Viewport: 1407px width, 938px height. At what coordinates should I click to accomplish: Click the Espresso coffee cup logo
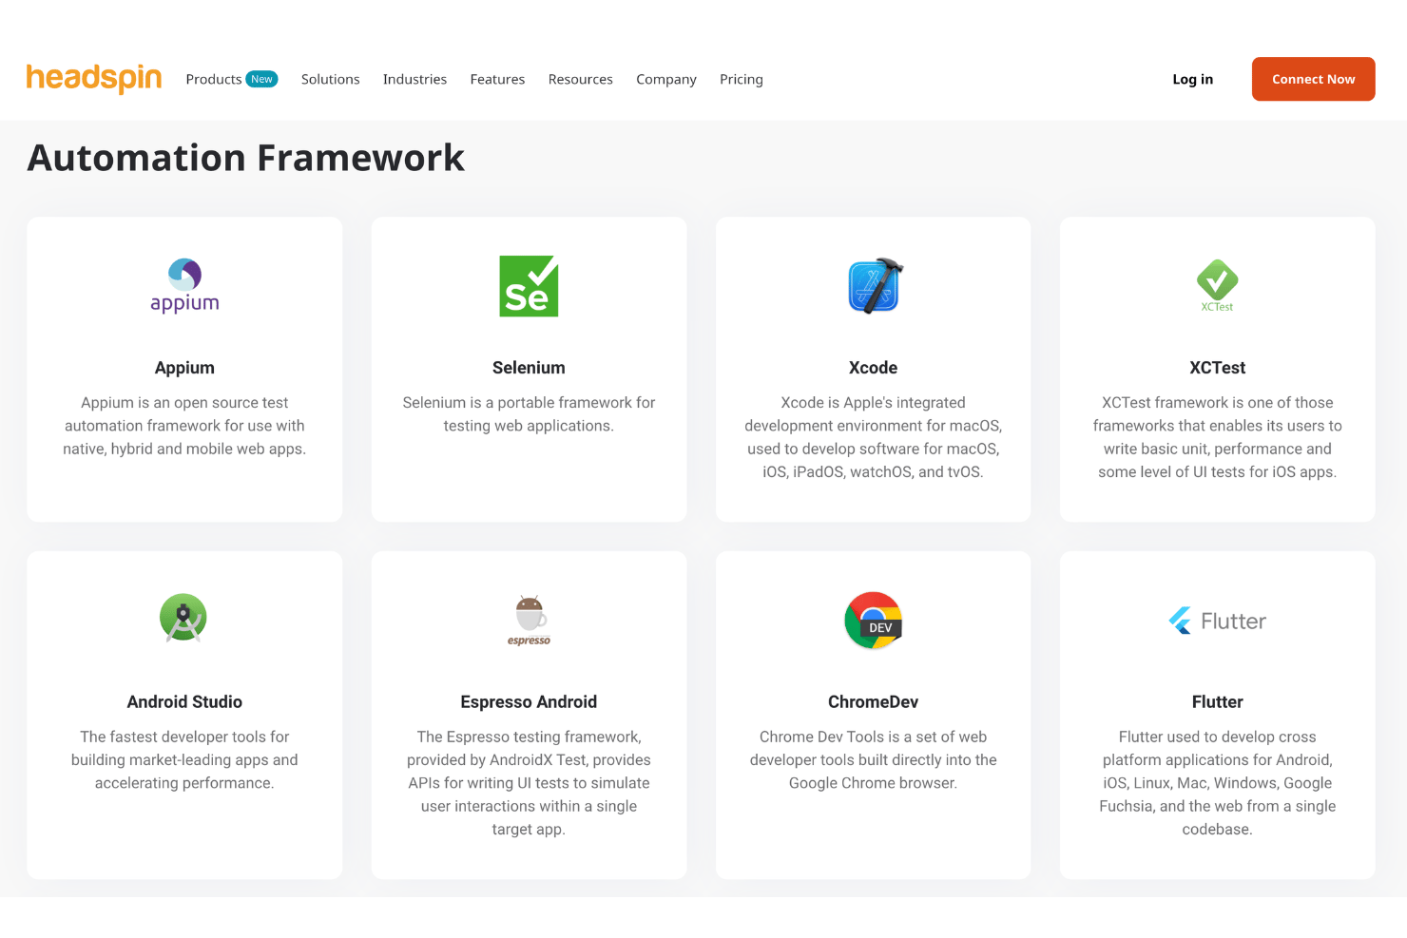click(x=529, y=620)
